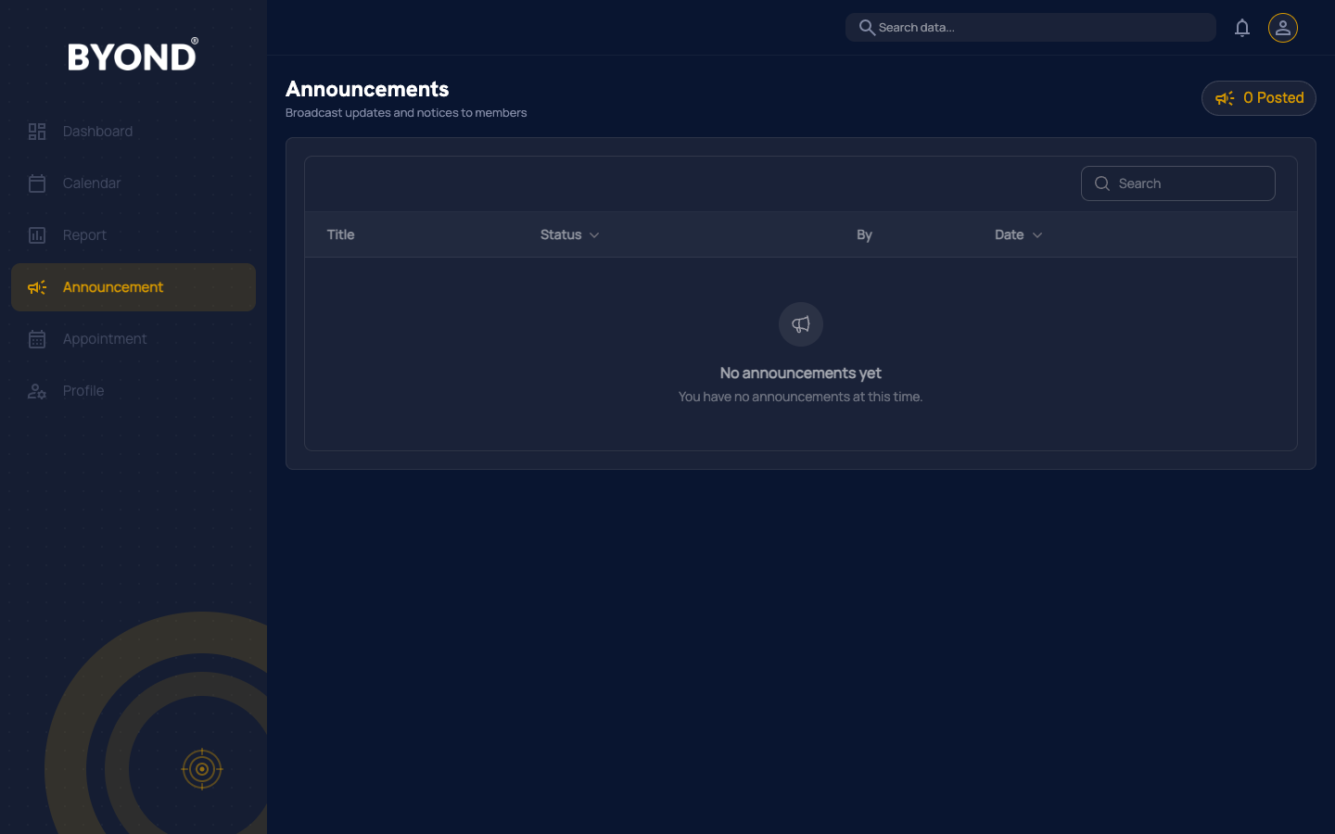Open the Calendar menu item
This screenshot has height=834, width=1335.
[x=133, y=183]
